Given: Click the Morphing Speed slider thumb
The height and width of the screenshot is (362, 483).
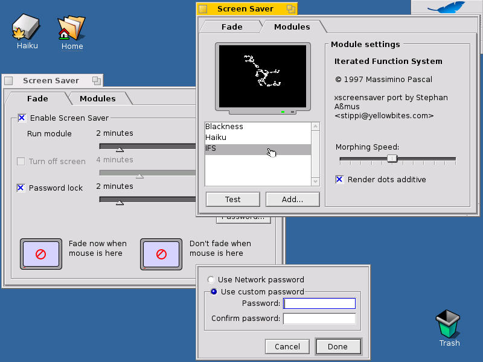Looking at the screenshot, I should coord(392,159).
